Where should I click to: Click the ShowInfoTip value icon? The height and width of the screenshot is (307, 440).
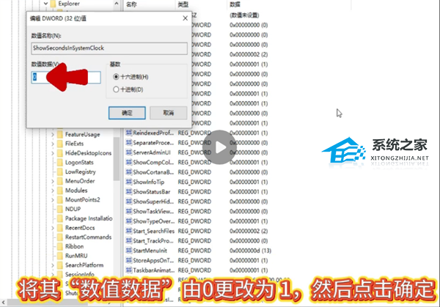(x=129, y=182)
